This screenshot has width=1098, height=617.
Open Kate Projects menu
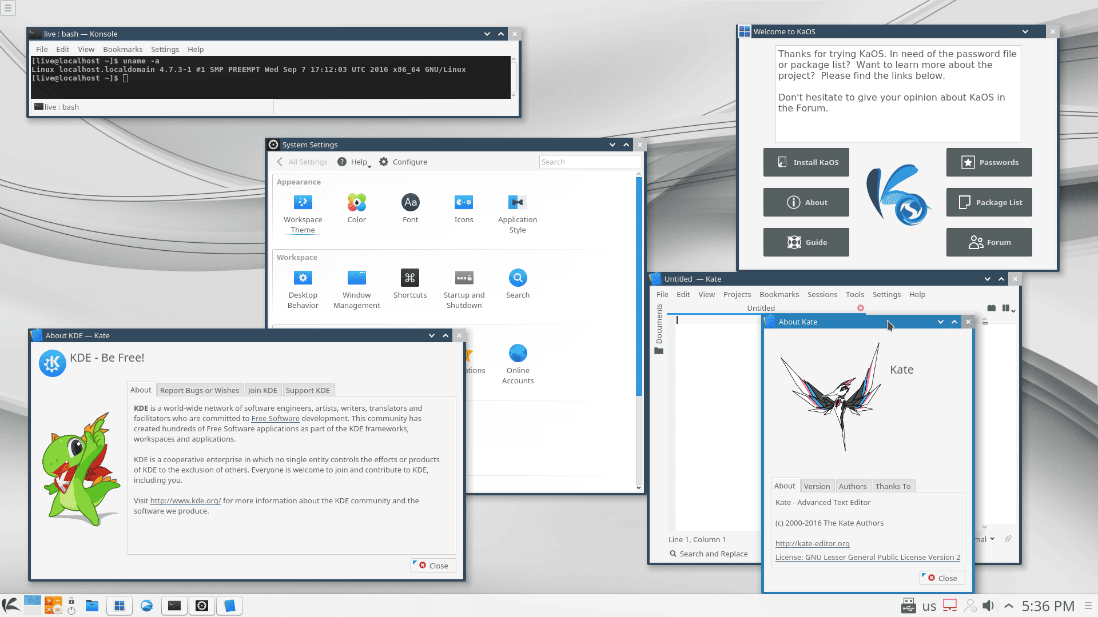tap(737, 294)
